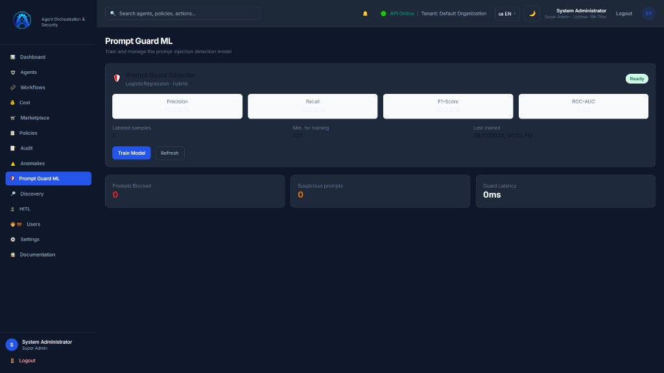Click the HITL person icon
The width and height of the screenshot is (664, 373).
[x=12, y=209]
